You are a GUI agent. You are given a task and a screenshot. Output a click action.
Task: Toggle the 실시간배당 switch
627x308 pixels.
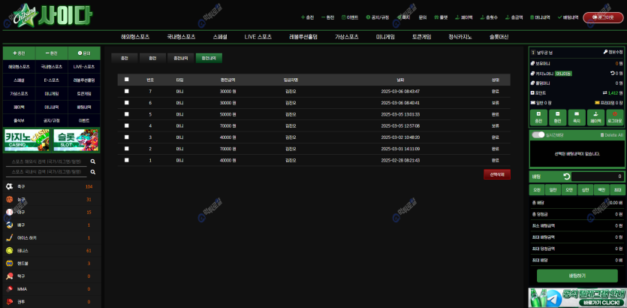click(x=538, y=134)
